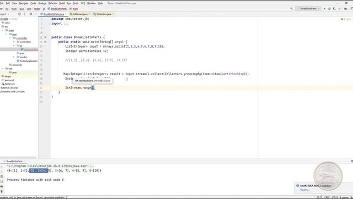Screen dimensions: 353x199
Task: Select Scratches and Consoles node
Action: click(x=12, y=92)
